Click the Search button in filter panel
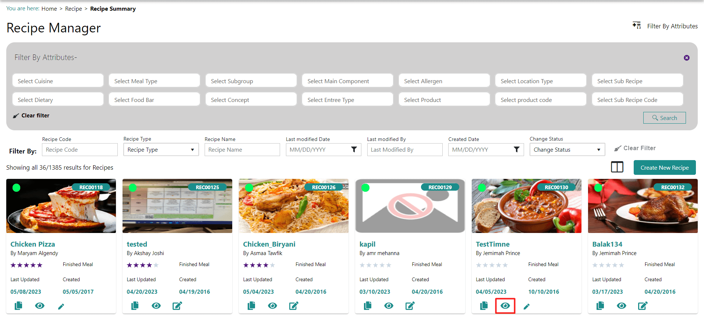The image size is (704, 318). [664, 118]
